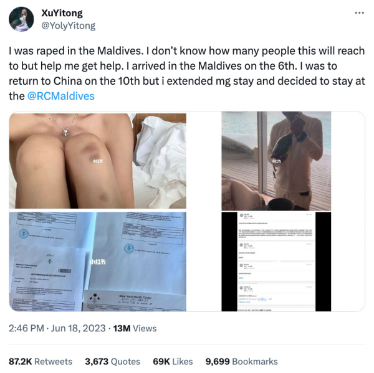
Task: Click the Jun 18, 2023 date
Action: pyautogui.click(x=79, y=328)
